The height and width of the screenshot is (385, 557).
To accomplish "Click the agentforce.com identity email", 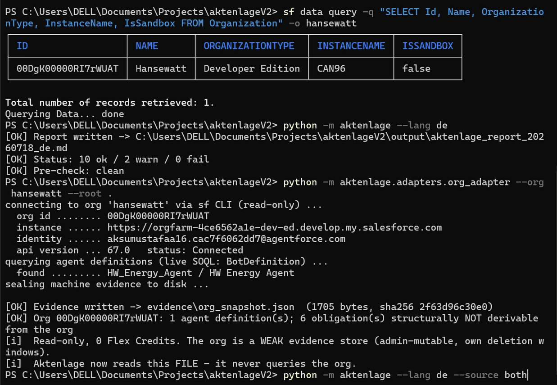I will (x=226, y=239).
